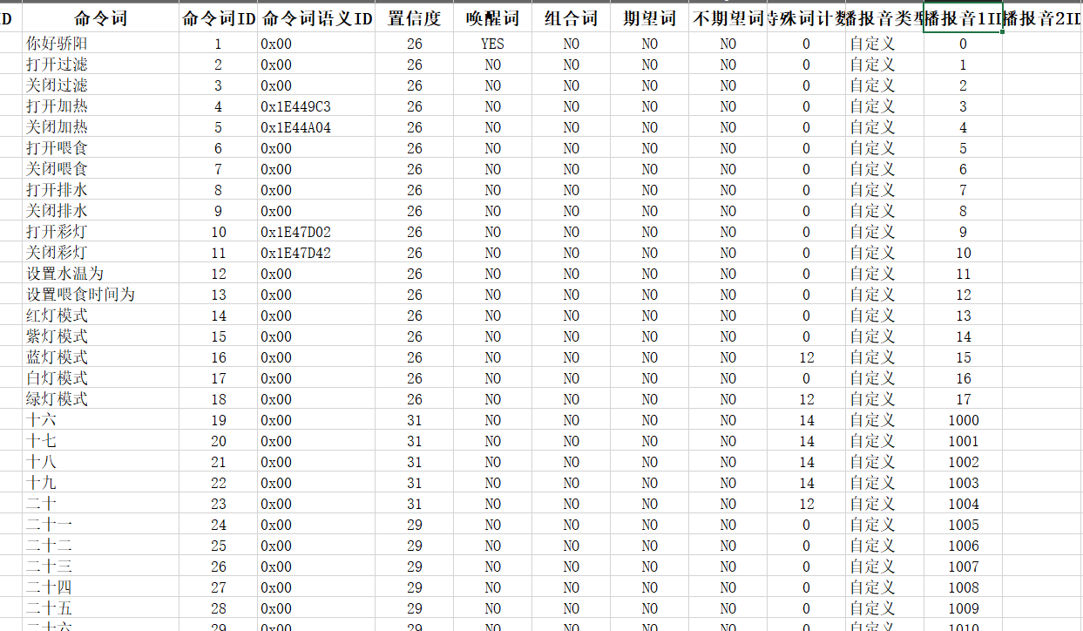Click the semantic ID cell 0x1E47D02
Screen dimensions: 1083x631
[x=316, y=232]
